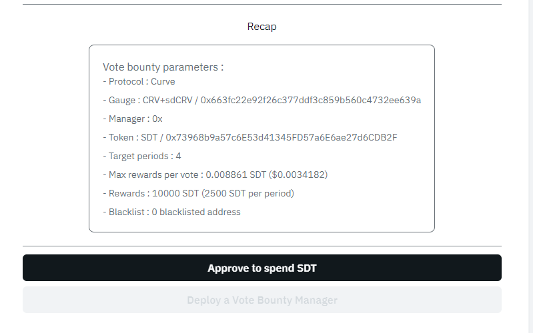Click the Approve to spend SDT button
This screenshot has width=533, height=333.
coord(261,268)
